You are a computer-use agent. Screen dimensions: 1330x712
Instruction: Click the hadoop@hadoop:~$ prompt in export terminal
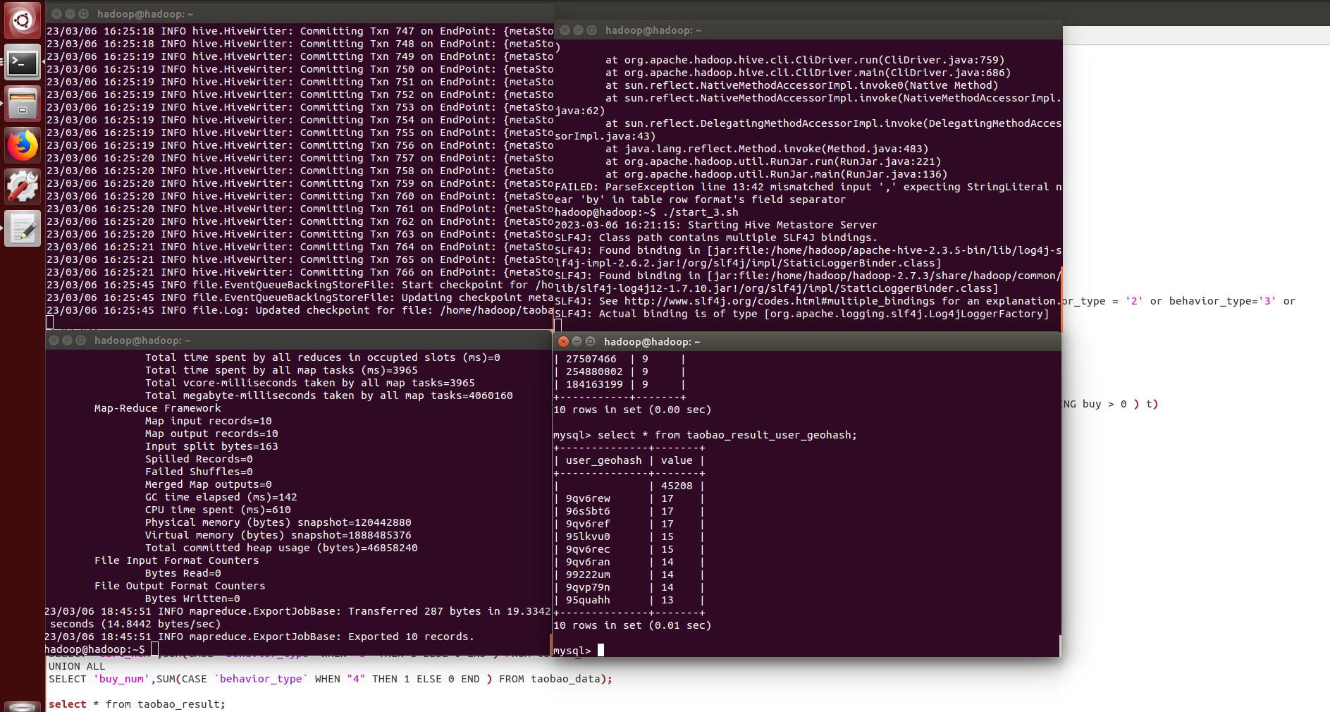point(95,649)
